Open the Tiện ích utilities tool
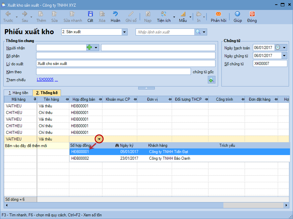 163,14
